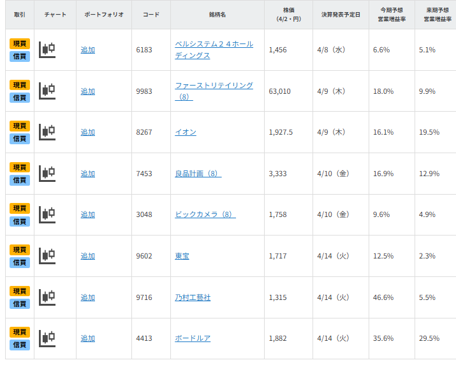Open ベルシステム２４ホールディングス stock page
Image resolution: width=456 pixels, height=367 pixels.
click(214, 50)
